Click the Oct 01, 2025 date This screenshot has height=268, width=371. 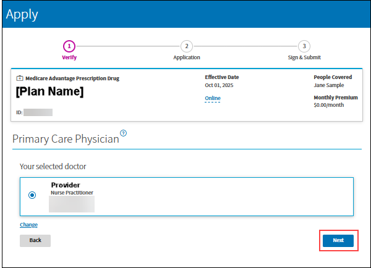tap(219, 85)
